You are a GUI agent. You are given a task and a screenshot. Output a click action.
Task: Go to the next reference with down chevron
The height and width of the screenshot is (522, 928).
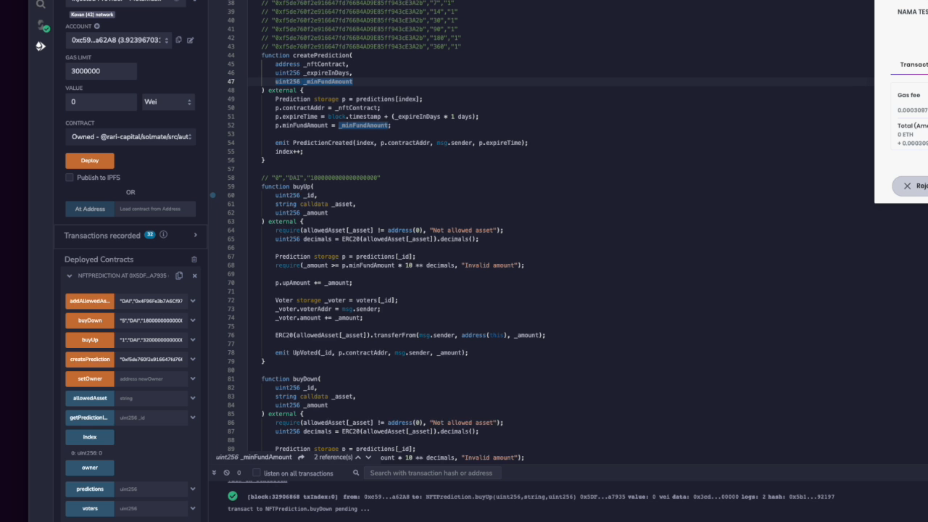[x=369, y=457]
